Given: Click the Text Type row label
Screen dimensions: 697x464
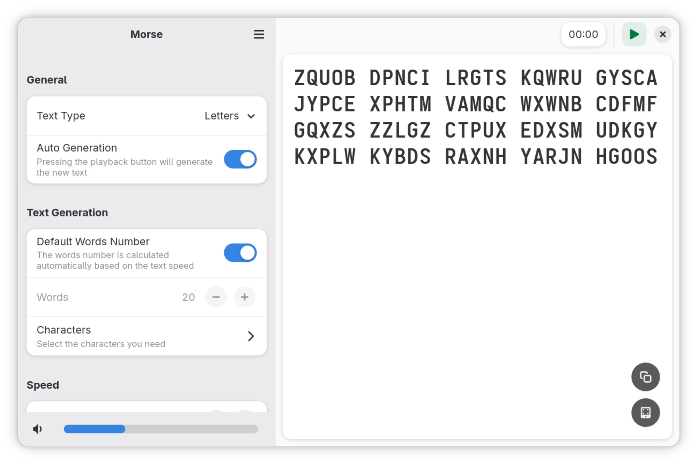Looking at the screenshot, I should (61, 116).
